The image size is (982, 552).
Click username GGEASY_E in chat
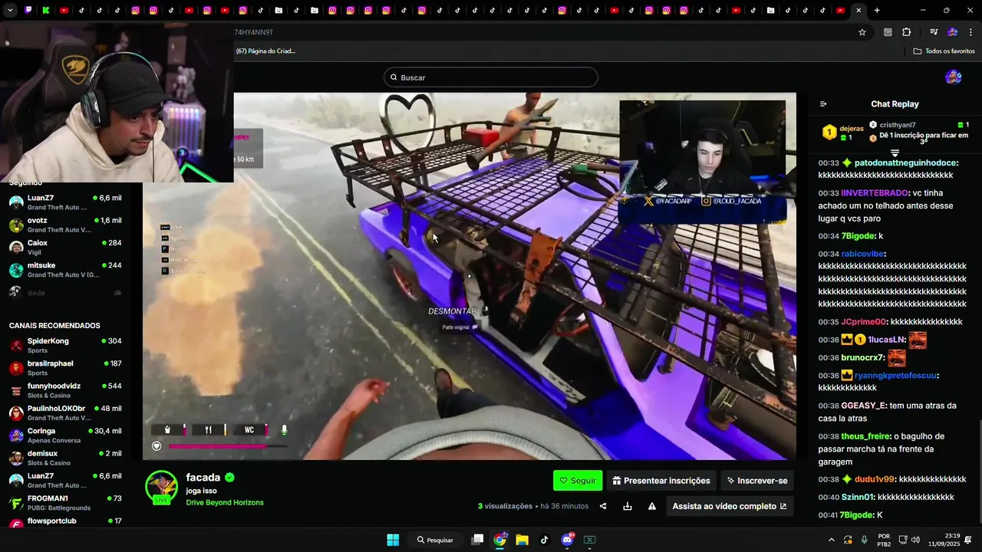click(864, 406)
